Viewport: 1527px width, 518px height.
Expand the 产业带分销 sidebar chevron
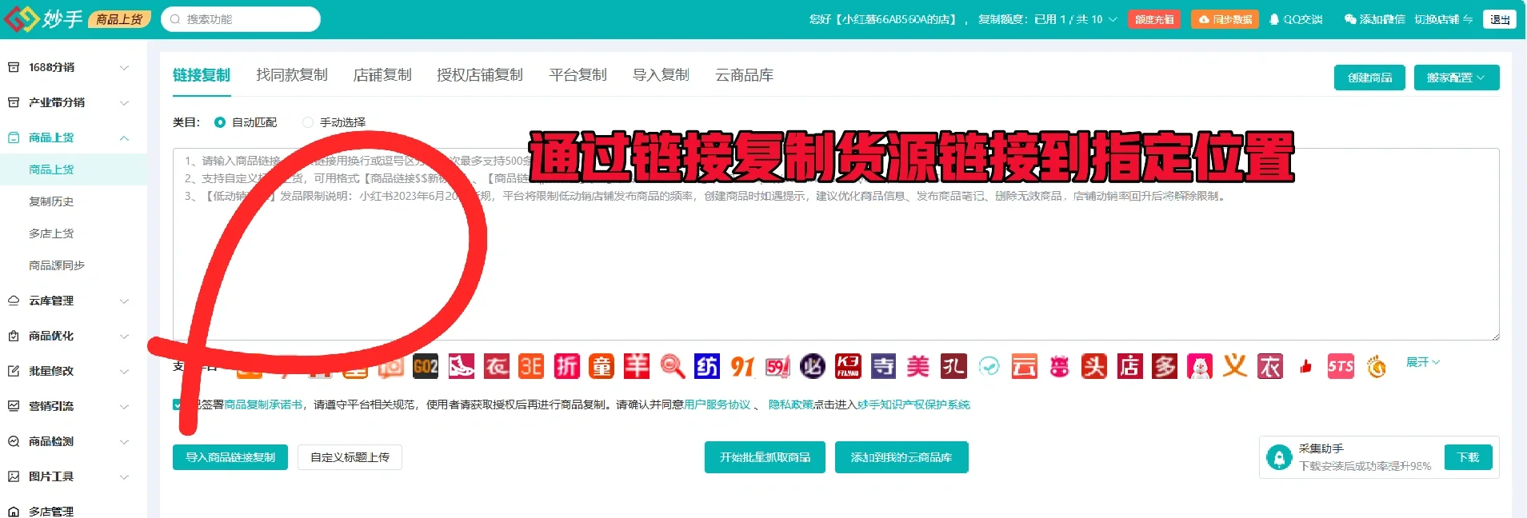pos(124,103)
